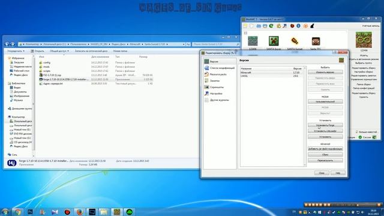The height and width of the screenshot is (216, 384).
Task: Open Google Chrome from the taskbar
Action: coord(17,212)
